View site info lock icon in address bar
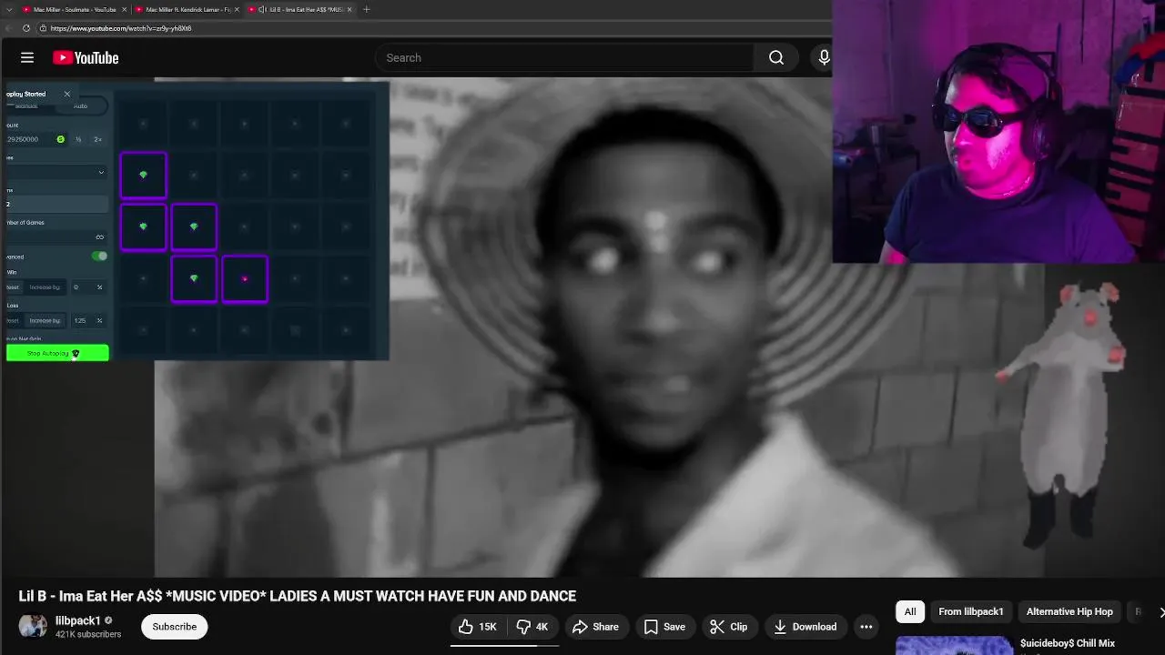Image resolution: width=1165 pixels, height=655 pixels. [42, 28]
